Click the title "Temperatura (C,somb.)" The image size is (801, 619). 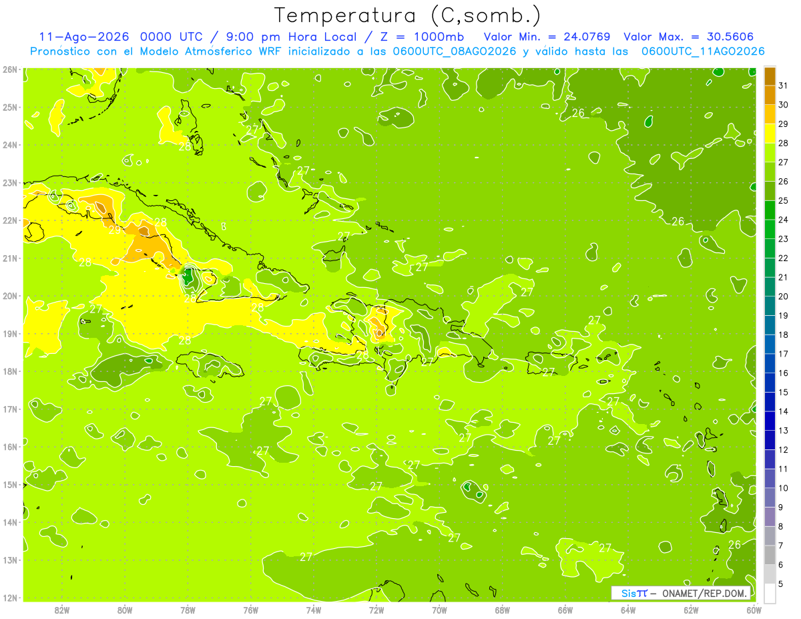click(407, 16)
